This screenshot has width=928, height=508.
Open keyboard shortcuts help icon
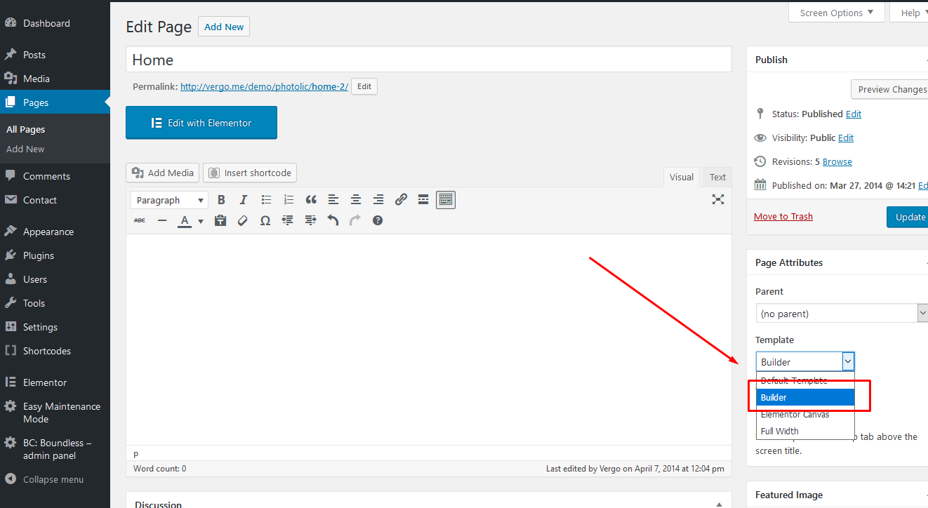(378, 220)
